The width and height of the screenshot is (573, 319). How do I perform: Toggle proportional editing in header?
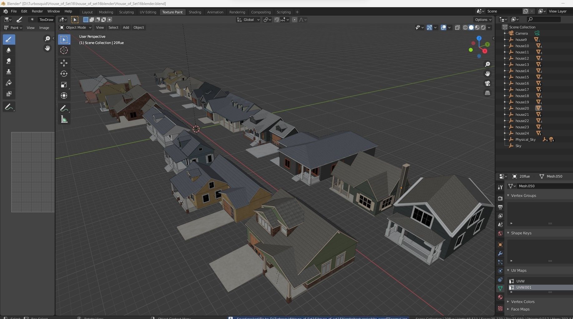pyautogui.click(x=294, y=20)
